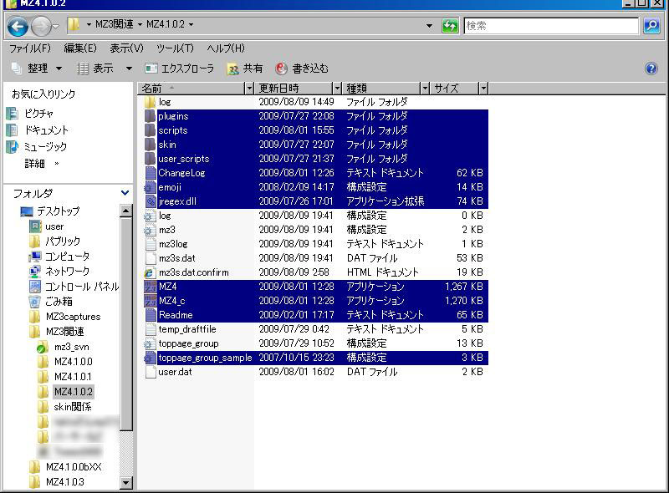
Task: Click the ドキュメント favorite link icon
Action: (x=12, y=130)
